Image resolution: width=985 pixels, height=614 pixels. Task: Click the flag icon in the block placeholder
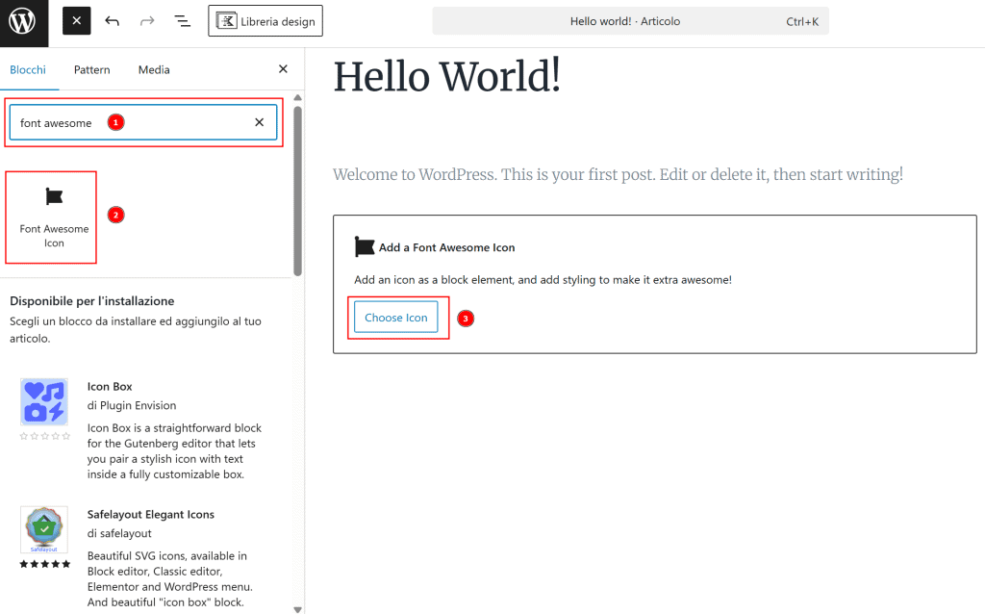(365, 245)
